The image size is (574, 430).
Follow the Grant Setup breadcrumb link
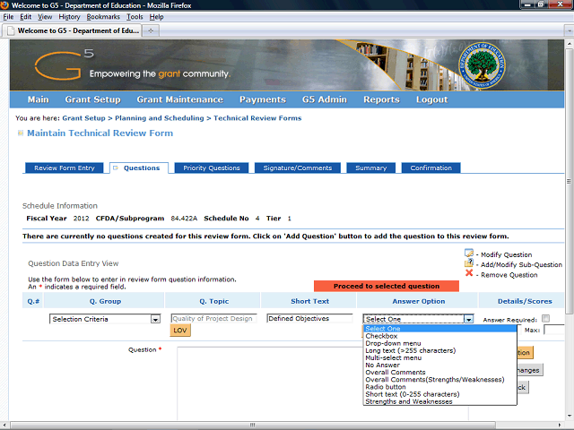pyautogui.click(x=83, y=118)
